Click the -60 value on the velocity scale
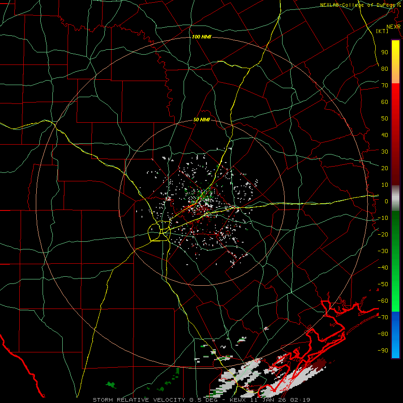 pyautogui.click(x=383, y=301)
